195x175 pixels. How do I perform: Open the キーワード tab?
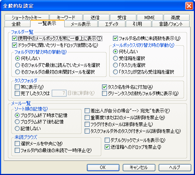(x=66, y=17)
